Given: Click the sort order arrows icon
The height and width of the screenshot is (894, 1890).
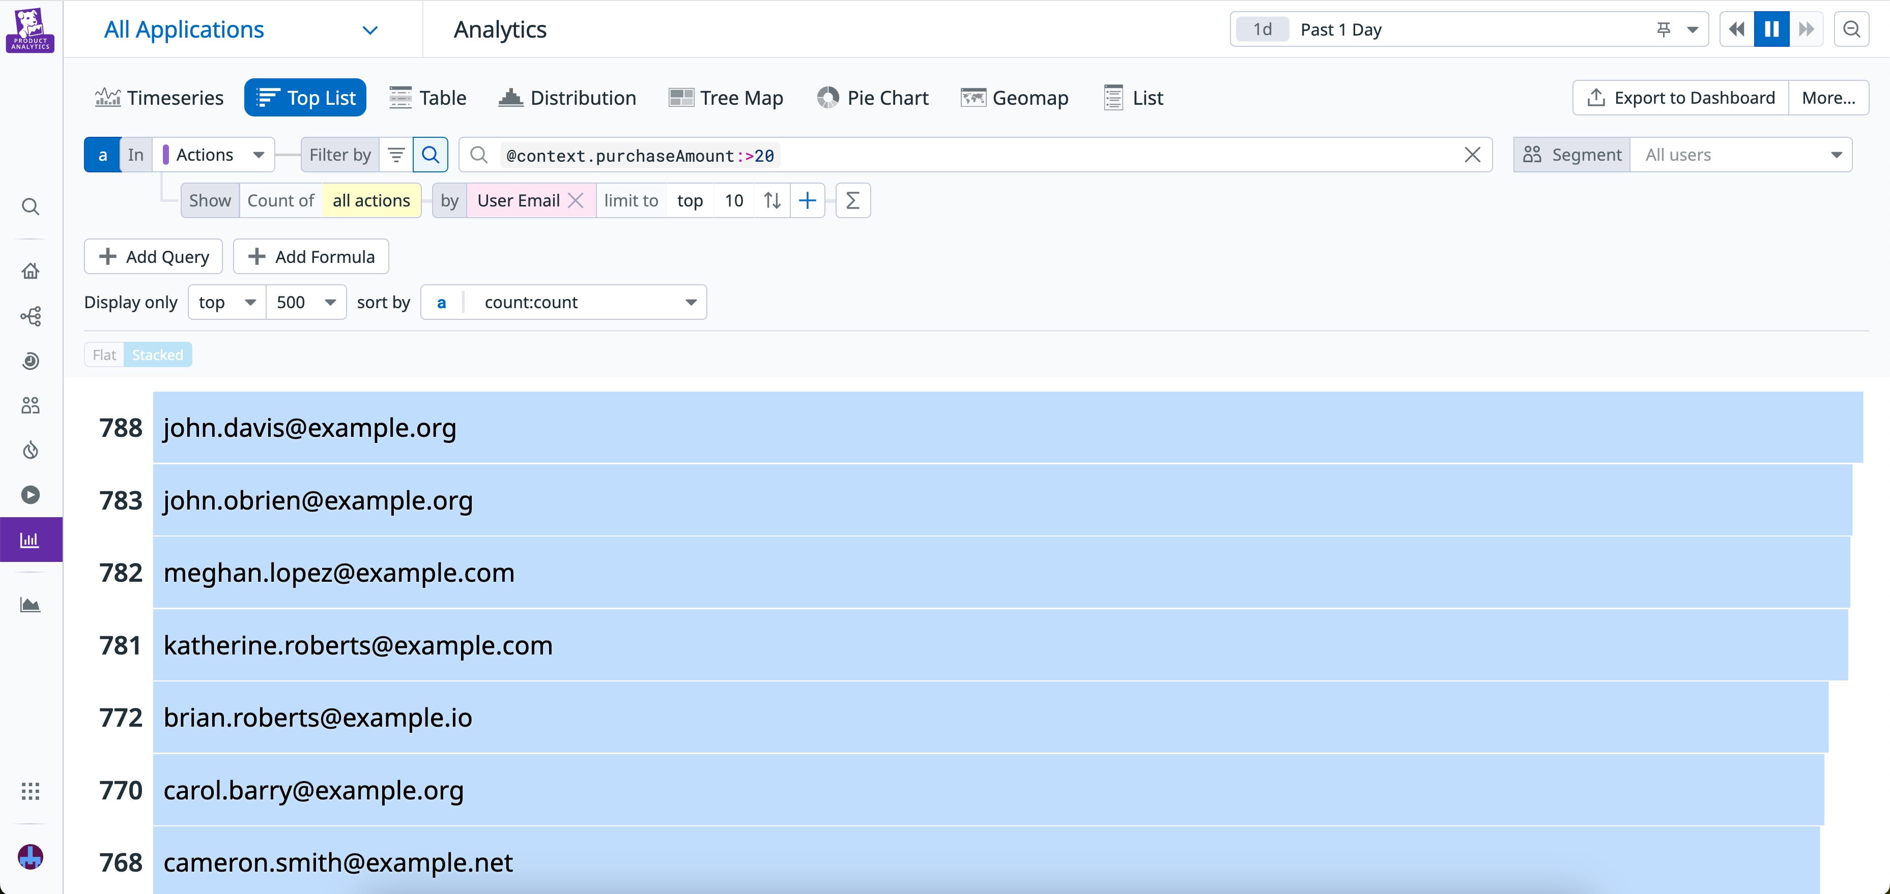Looking at the screenshot, I should click(x=772, y=200).
